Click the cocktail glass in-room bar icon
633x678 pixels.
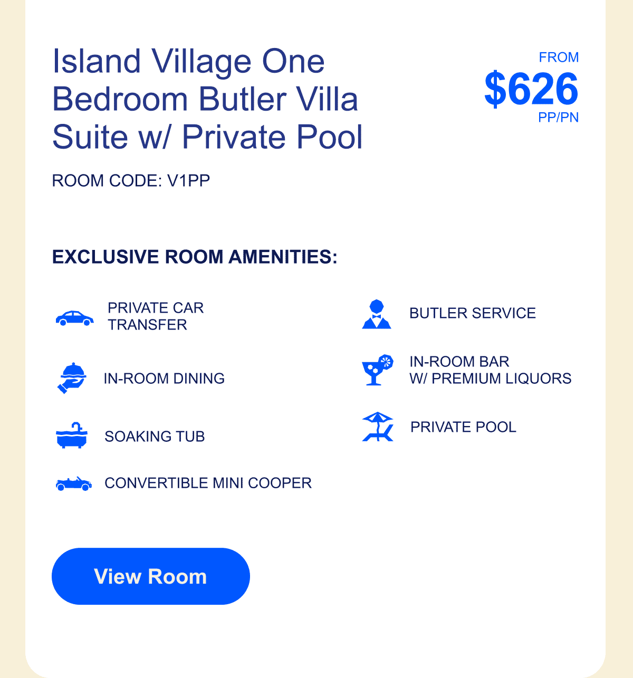point(378,370)
